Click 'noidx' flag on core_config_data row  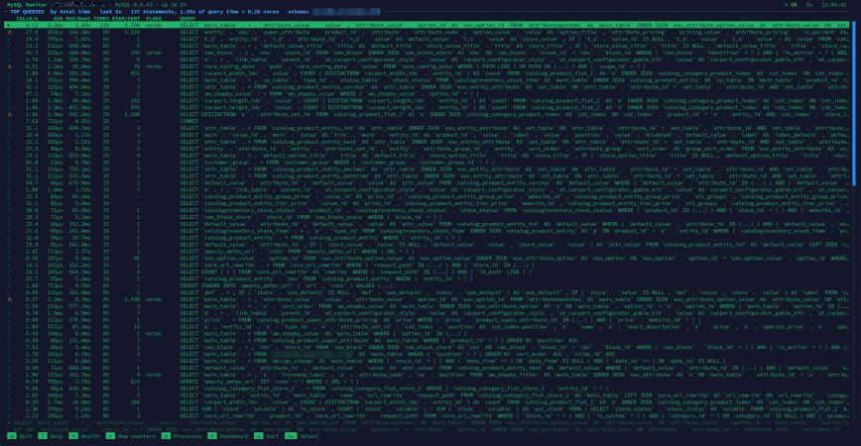(x=154, y=66)
